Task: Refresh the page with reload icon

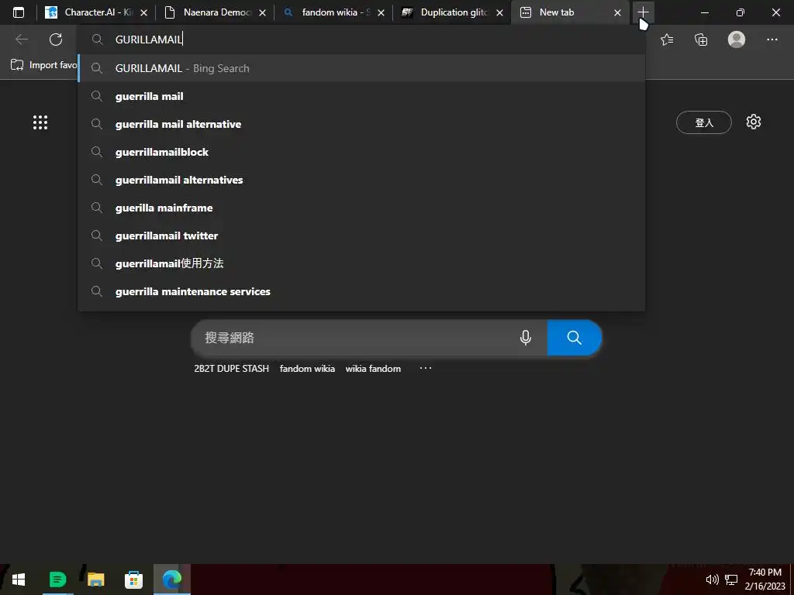Action: 56,40
